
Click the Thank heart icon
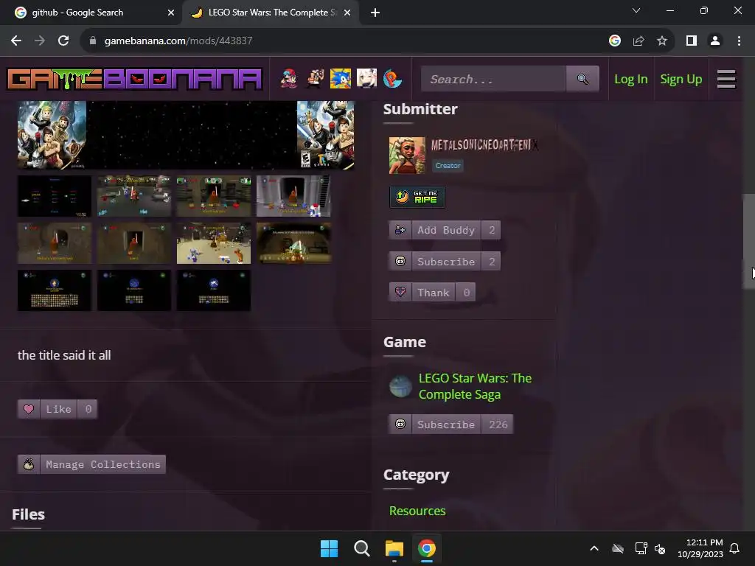(400, 292)
